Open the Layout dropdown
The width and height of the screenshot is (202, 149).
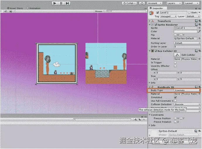coord(192,3)
